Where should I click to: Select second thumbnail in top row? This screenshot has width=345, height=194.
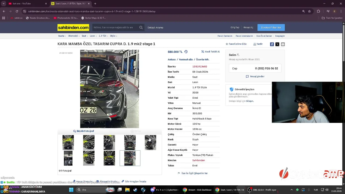(x=89, y=142)
